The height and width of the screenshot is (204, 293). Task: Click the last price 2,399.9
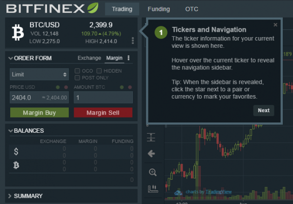(101, 25)
